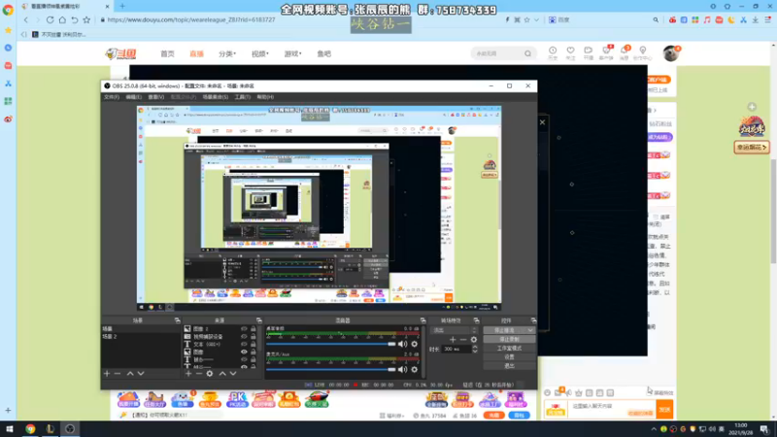The image size is (777, 437).
Task: Adjust the mic/Aux volume slider
Action: coord(330,369)
